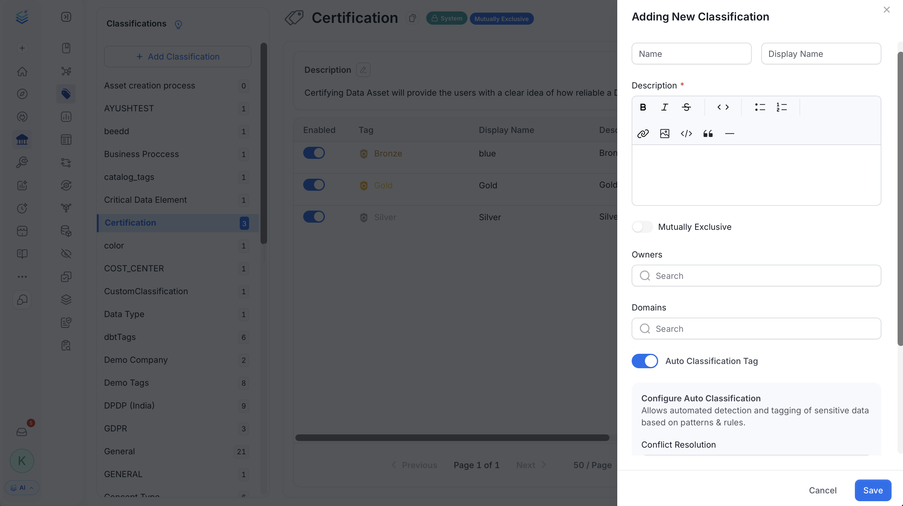Toggle the Gold tag enabled switch

click(x=314, y=185)
